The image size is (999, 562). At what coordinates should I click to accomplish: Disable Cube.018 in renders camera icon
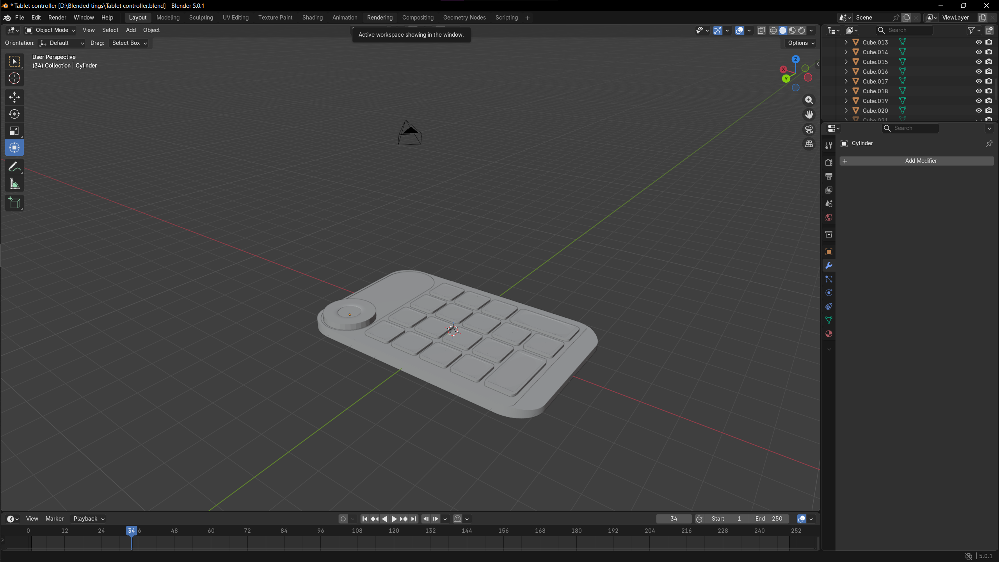(x=989, y=91)
